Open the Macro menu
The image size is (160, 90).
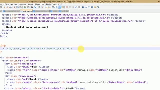coord(37,4)
